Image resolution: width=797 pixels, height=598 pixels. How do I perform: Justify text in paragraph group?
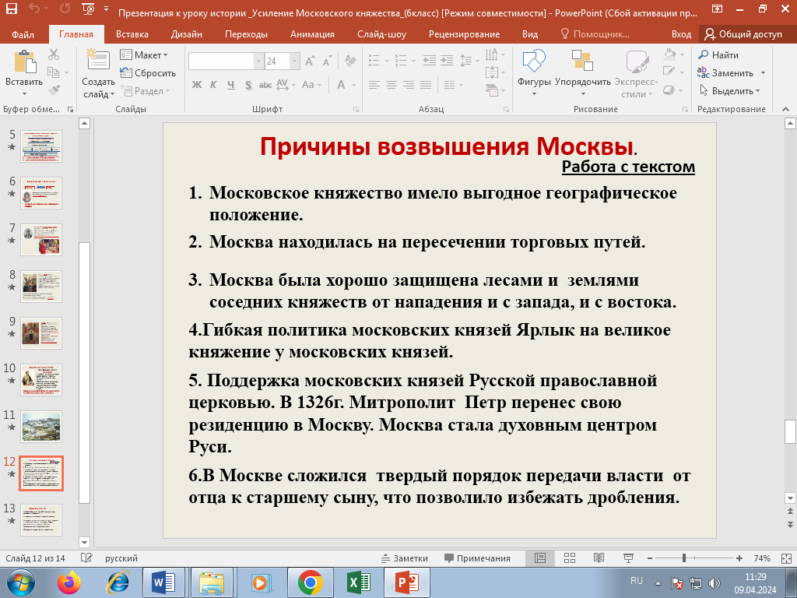426,85
